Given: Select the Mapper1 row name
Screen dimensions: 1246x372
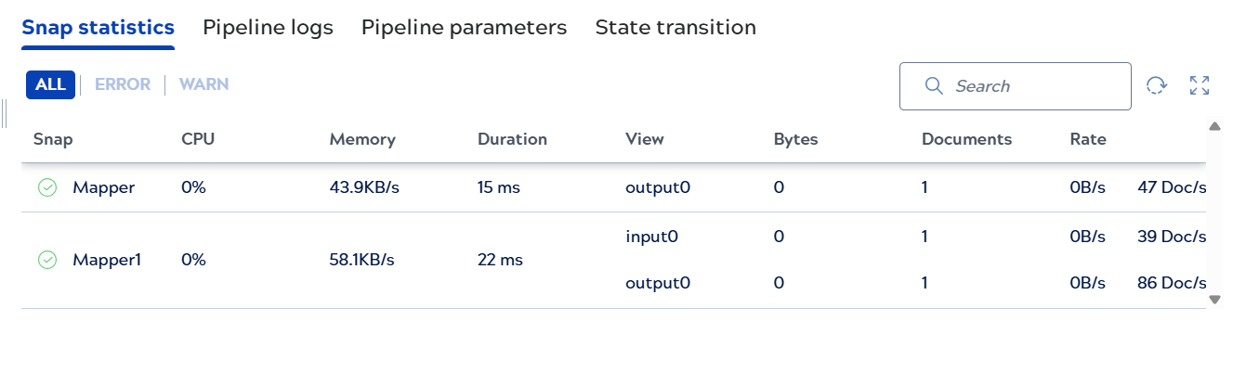Looking at the screenshot, I should (x=107, y=260).
